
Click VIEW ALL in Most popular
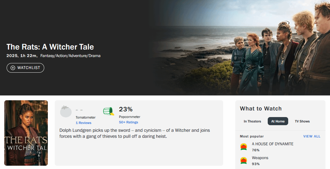coord(312,136)
